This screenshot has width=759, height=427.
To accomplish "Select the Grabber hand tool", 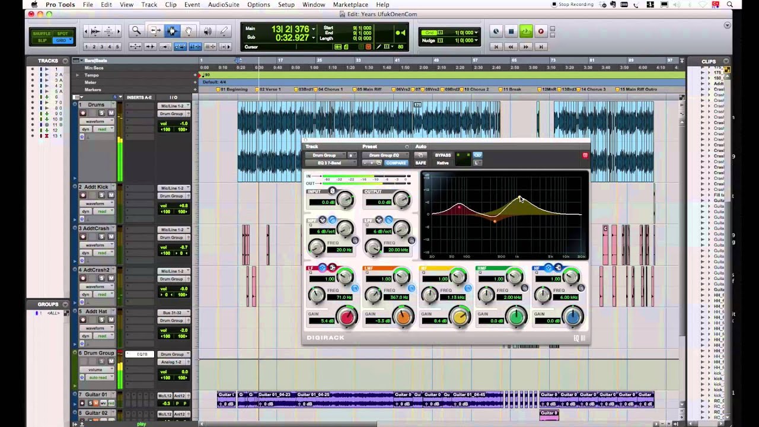I will (189, 31).
